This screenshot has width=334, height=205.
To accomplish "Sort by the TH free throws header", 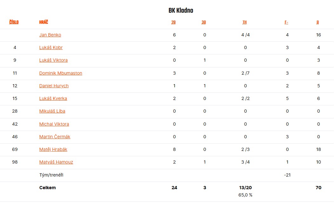I will click(244, 22).
